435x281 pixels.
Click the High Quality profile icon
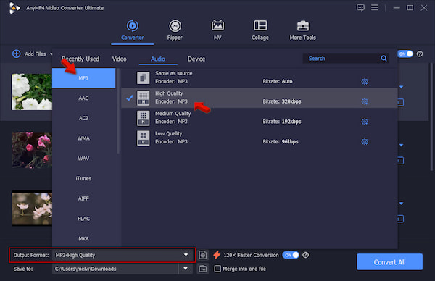(x=143, y=98)
